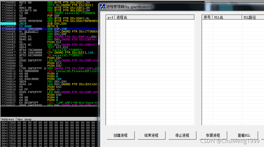Select the PUSH EBX instruction line
Viewport: 264px width, 147px height.
click(x=49, y=58)
